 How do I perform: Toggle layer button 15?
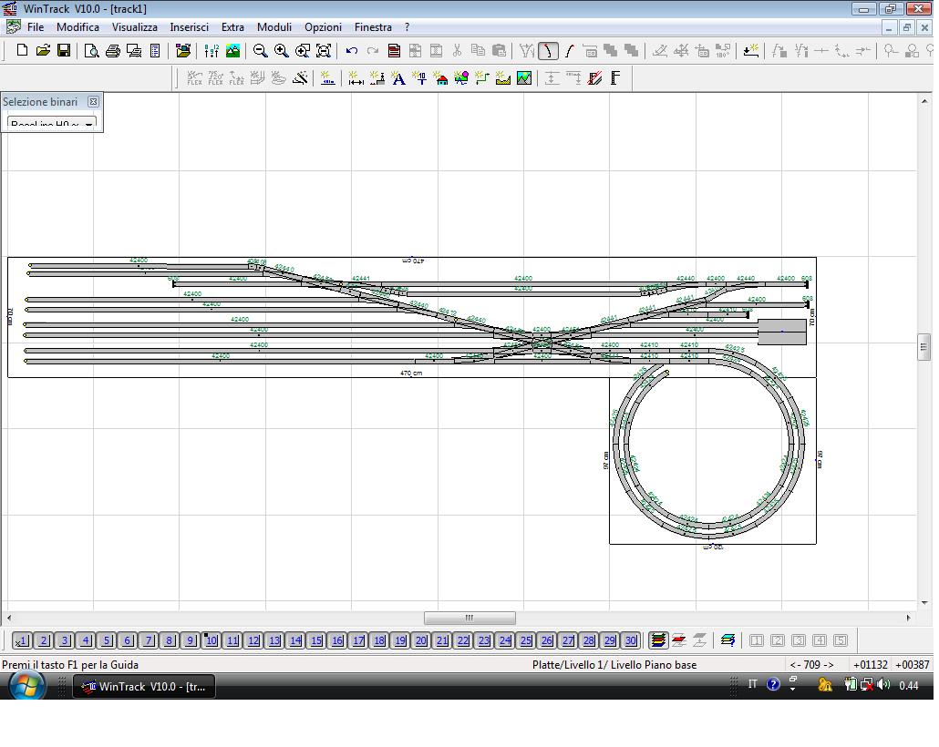point(316,640)
